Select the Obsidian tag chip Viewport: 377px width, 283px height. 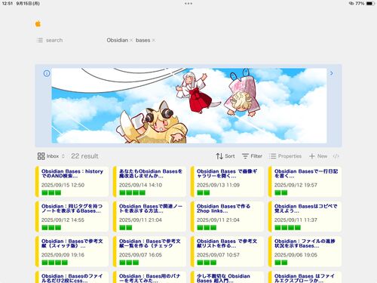[118, 40]
